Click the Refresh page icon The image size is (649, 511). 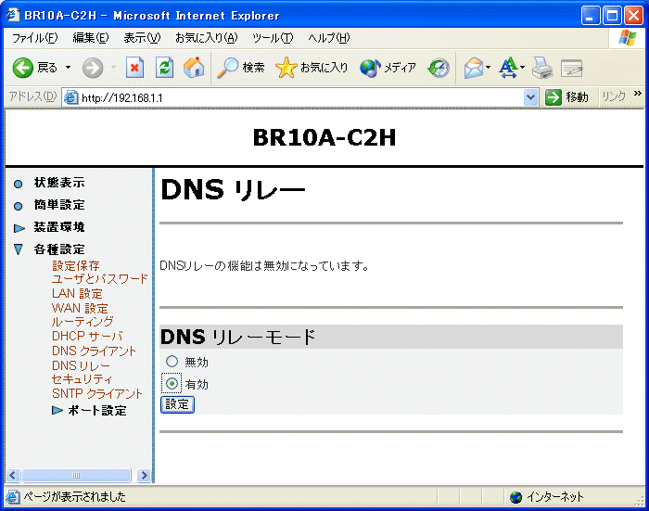point(164,68)
